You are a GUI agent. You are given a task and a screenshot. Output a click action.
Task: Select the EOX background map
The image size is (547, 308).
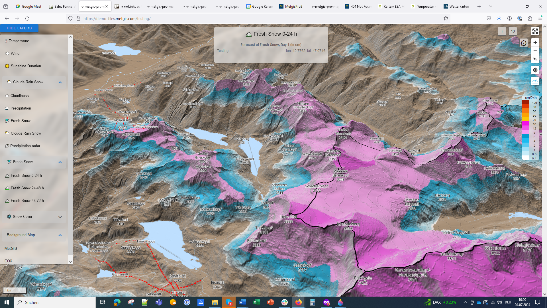pos(8,261)
